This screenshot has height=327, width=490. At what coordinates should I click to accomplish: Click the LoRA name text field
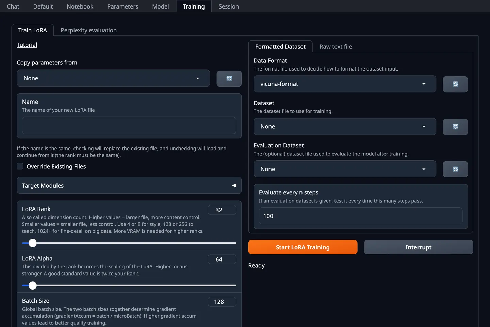[x=129, y=126]
